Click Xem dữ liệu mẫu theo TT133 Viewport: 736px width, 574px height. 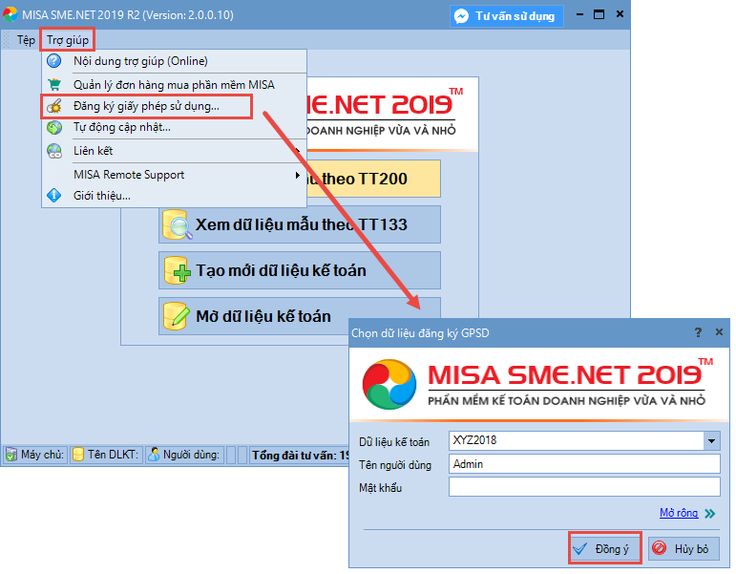pos(300,224)
